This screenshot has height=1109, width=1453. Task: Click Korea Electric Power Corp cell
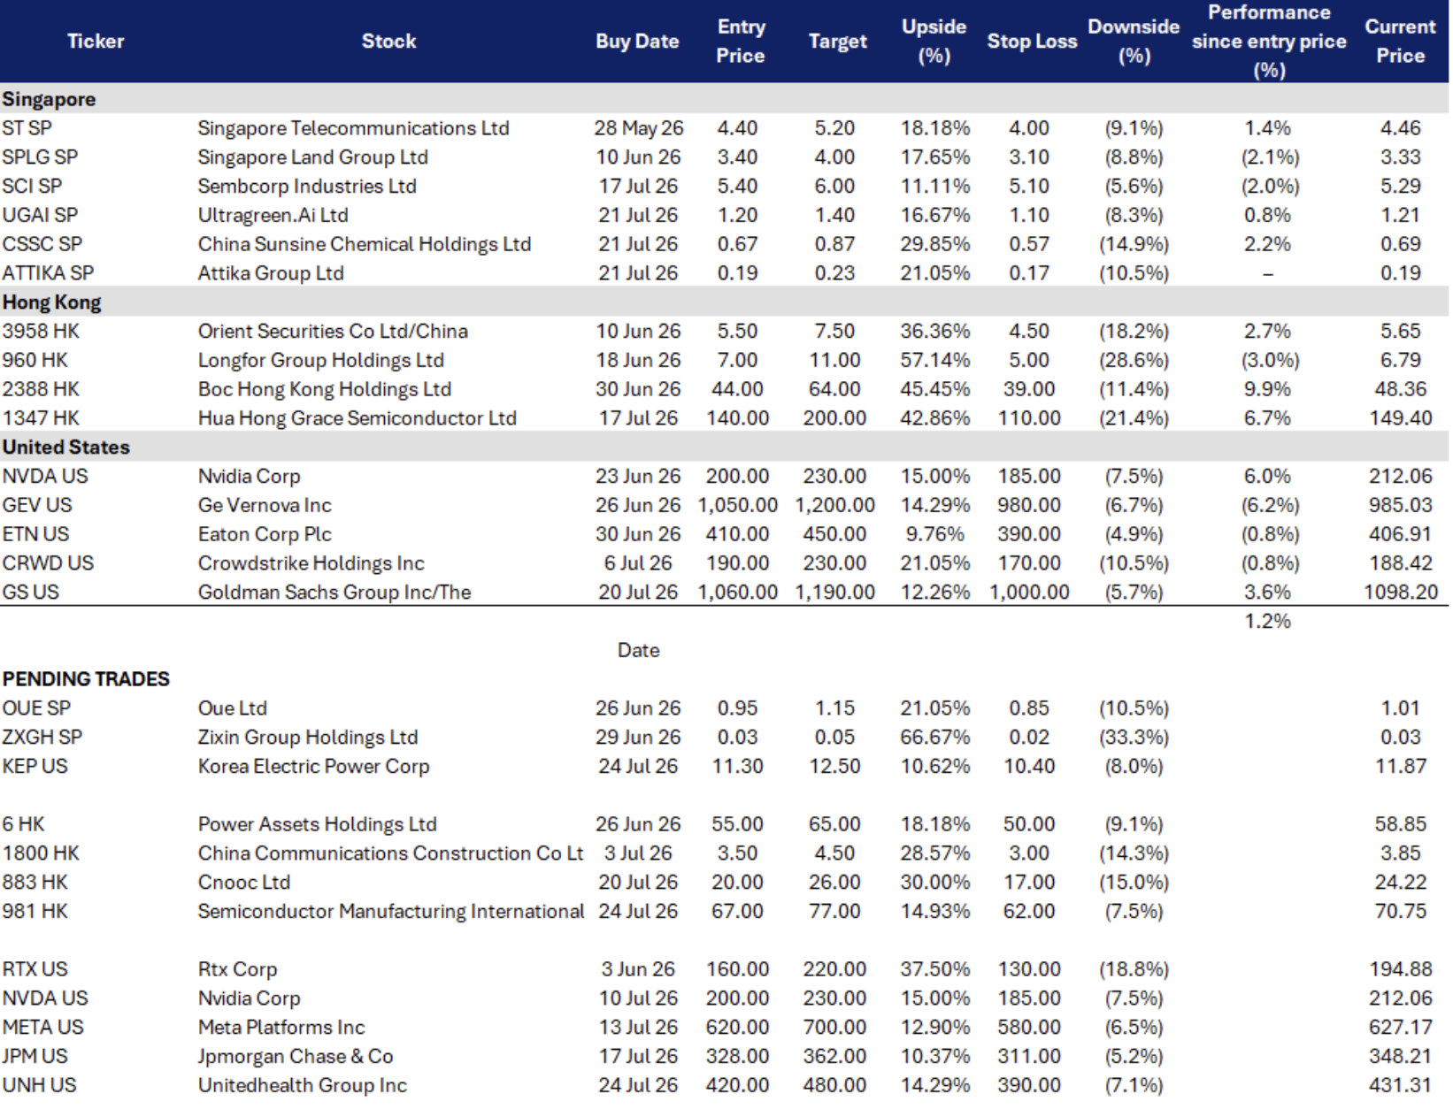tap(313, 767)
